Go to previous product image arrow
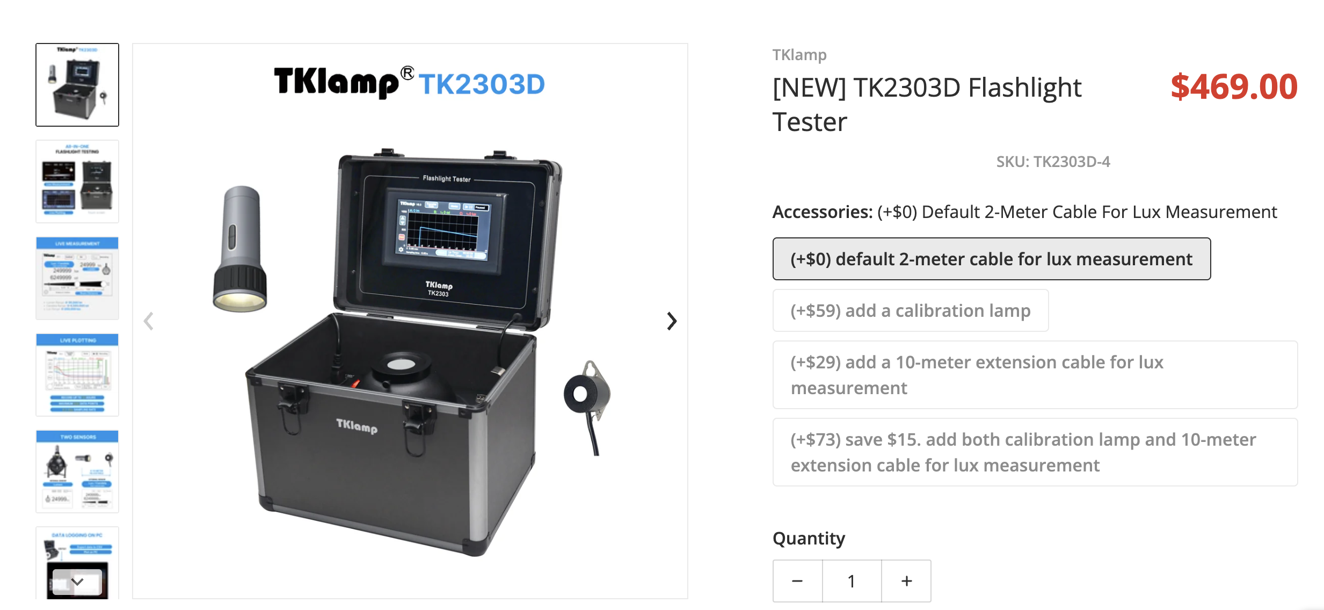The width and height of the screenshot is (1324, 610). (149, 321)
